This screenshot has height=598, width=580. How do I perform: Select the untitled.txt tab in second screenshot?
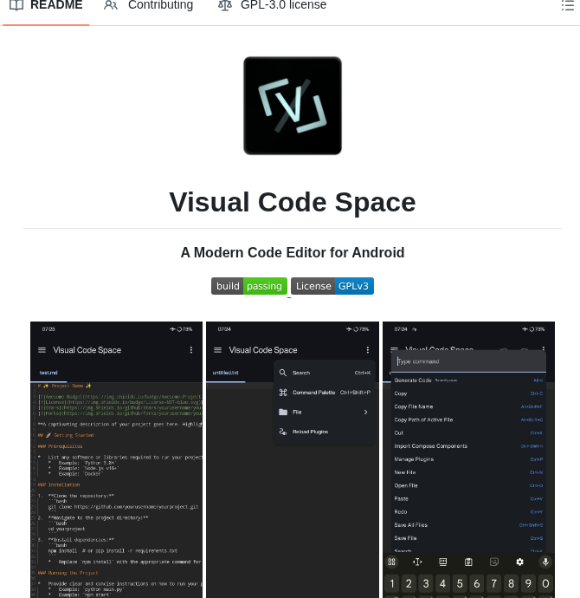coord(225,373)
